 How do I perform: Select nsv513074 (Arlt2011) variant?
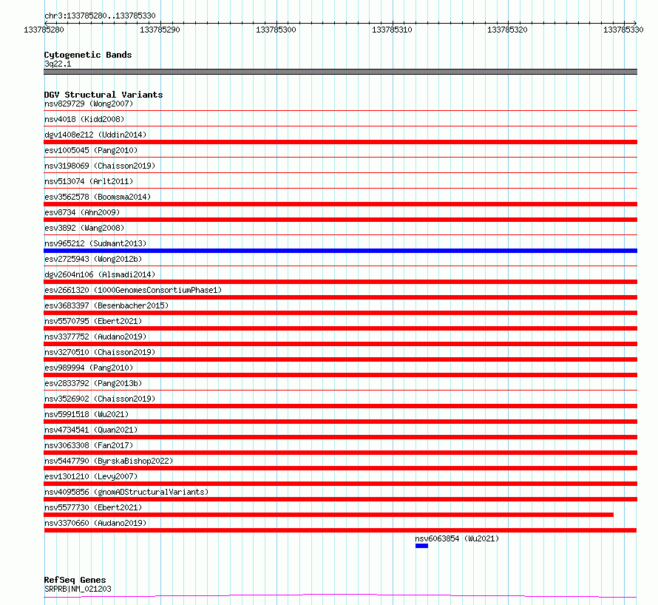89,181
